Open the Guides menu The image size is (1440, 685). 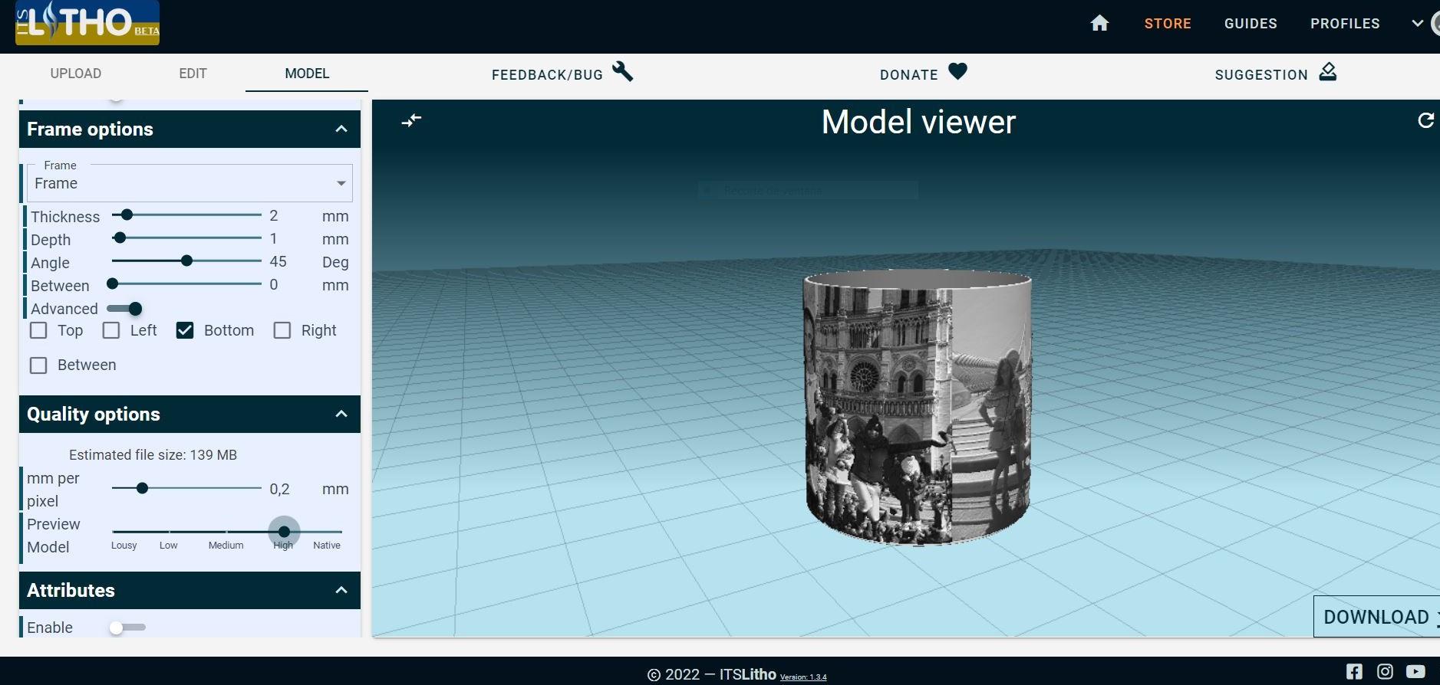coord(1251,24)
